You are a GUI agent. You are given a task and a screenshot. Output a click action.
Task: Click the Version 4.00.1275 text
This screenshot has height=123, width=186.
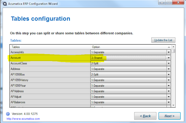[x=25, y=114]
